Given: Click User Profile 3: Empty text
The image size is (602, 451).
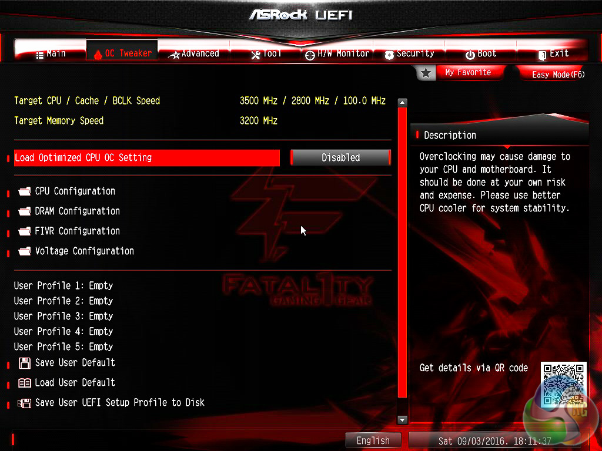Looking at the screenshot, I should 63,317.
